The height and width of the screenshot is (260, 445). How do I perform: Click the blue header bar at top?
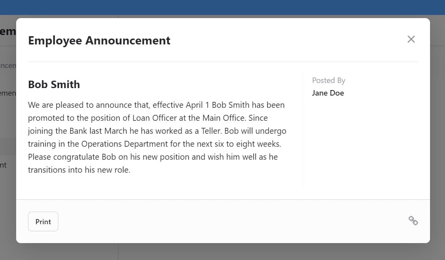[222, 7]
